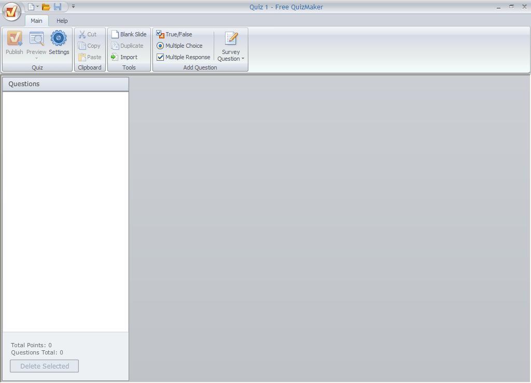The height and width of the screenshot is (383, 531).
Task: Click the Delete Selected button
Action: 44,366
